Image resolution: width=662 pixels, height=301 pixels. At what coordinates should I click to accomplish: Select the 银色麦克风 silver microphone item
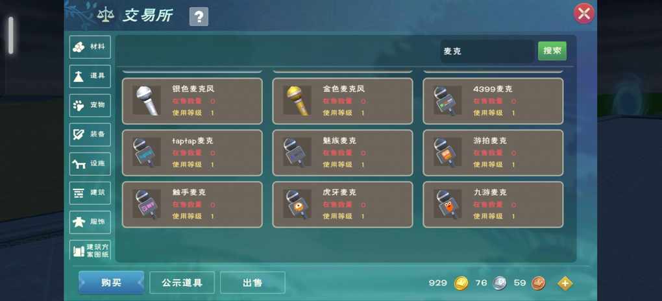coord(192,101)
